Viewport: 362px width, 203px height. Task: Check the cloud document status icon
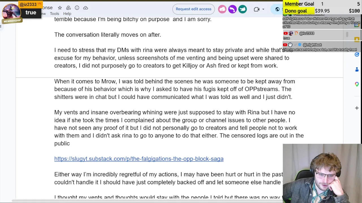coord(85,8)
